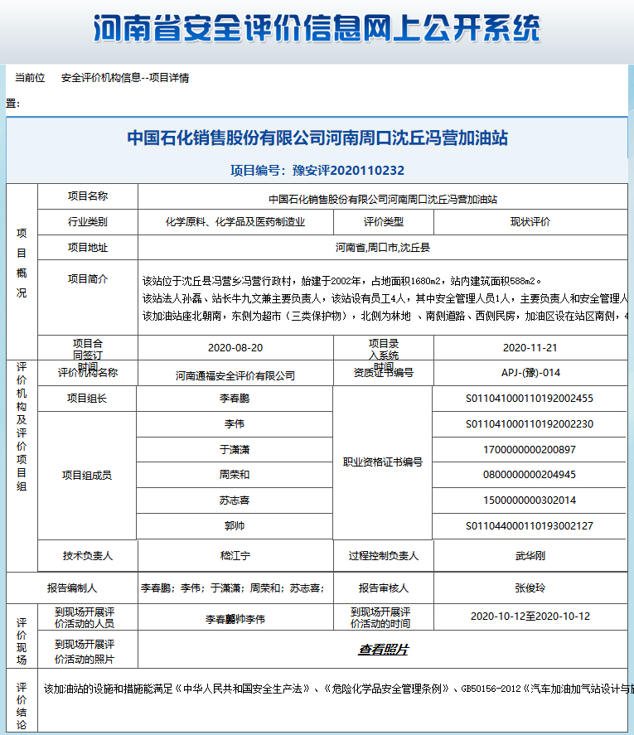
Task: Select intro line starting 该加油站座北朝南
Action: (x=385, y=316)
